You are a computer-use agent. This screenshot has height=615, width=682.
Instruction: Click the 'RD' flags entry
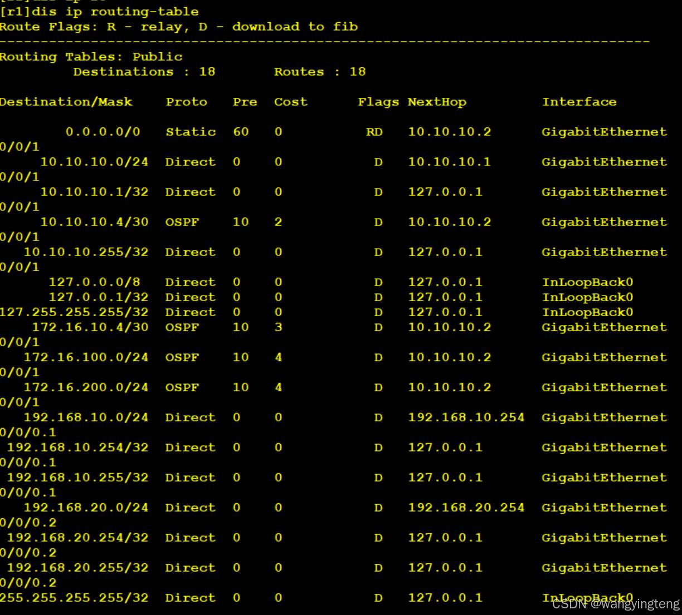[374, 131]
